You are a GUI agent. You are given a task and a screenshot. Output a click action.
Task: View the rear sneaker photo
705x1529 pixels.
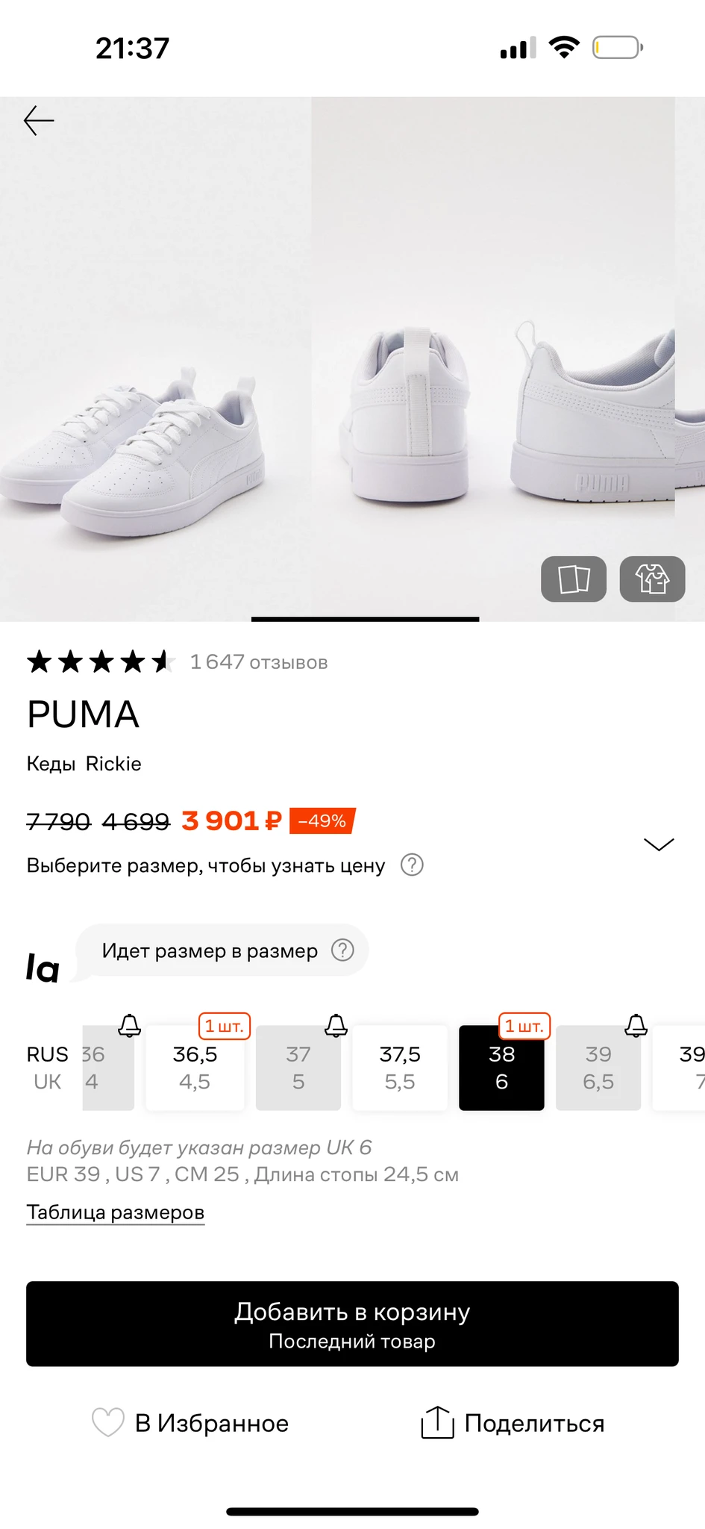(x=410, y=418)
